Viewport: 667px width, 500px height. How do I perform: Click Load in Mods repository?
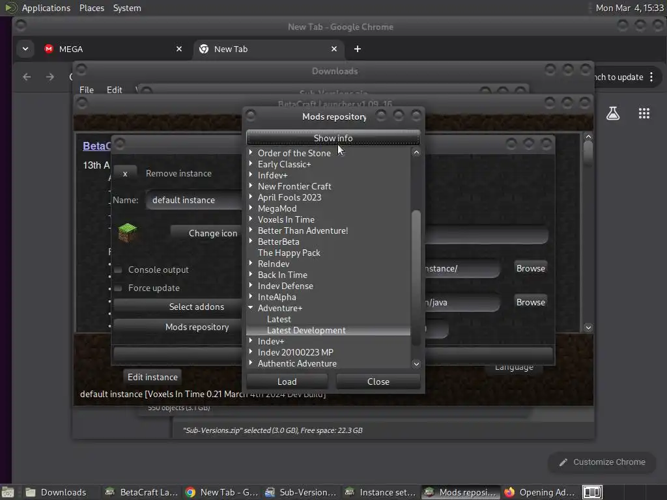tap(287, 382)
